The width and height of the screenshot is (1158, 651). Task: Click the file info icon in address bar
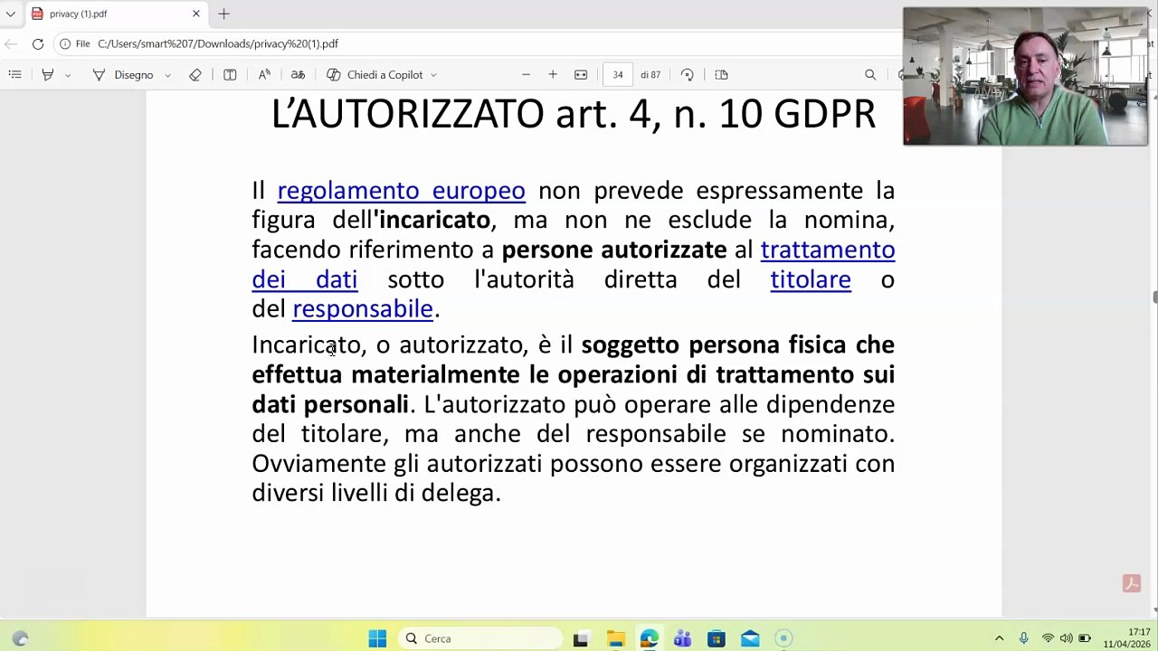[65, 43]
